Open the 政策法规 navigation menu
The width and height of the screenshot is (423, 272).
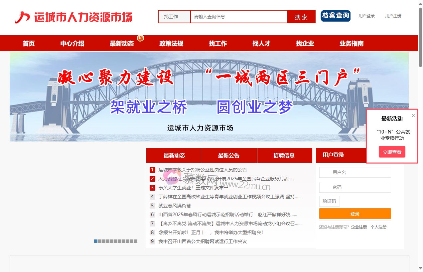click(171, 43)
